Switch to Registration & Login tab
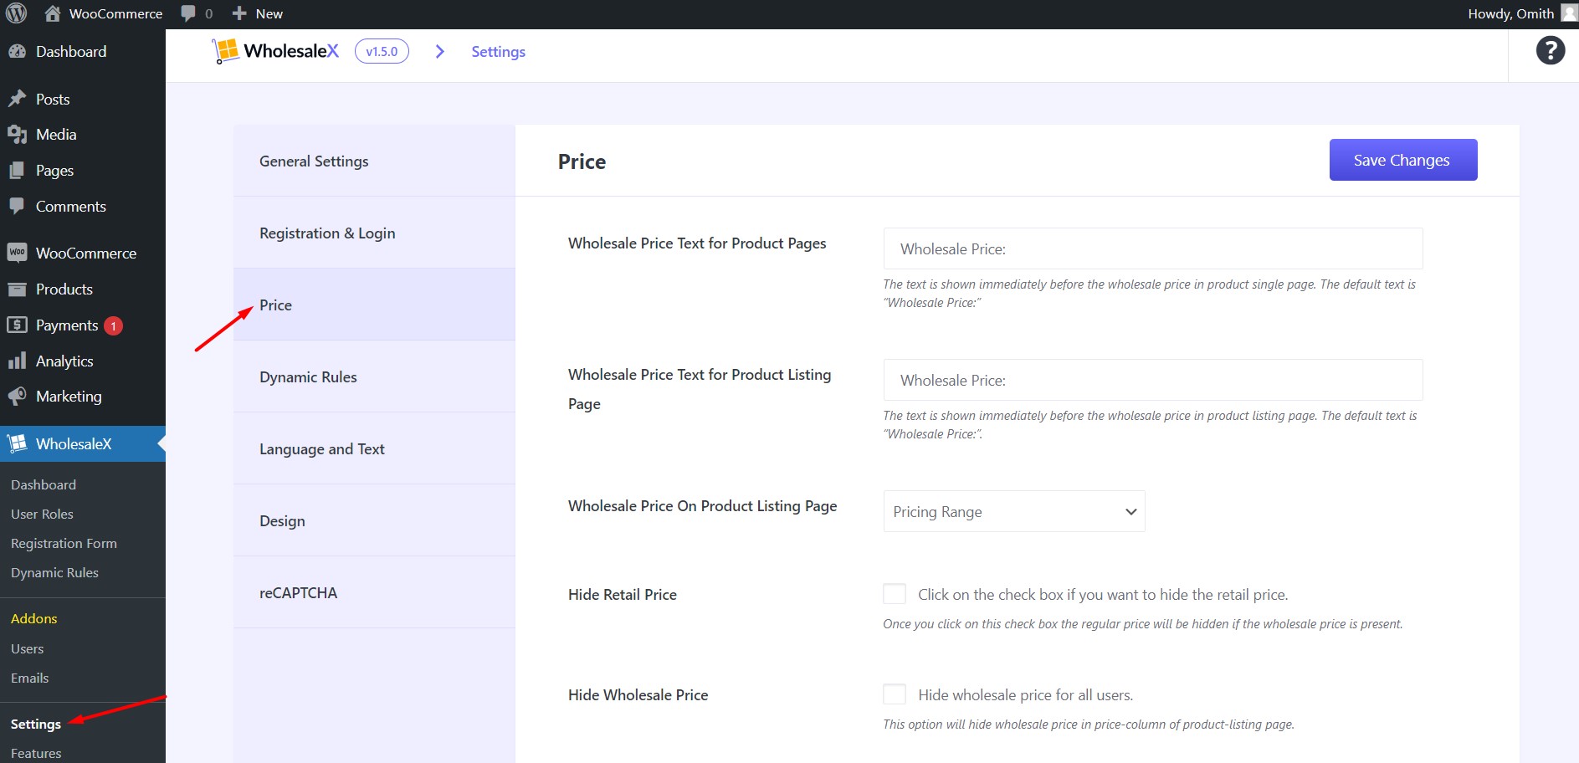 point(374,233)
